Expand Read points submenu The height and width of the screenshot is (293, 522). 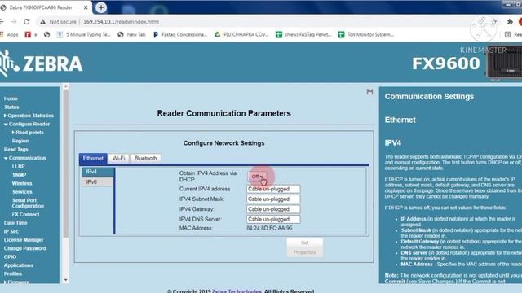tap(28, 133)
